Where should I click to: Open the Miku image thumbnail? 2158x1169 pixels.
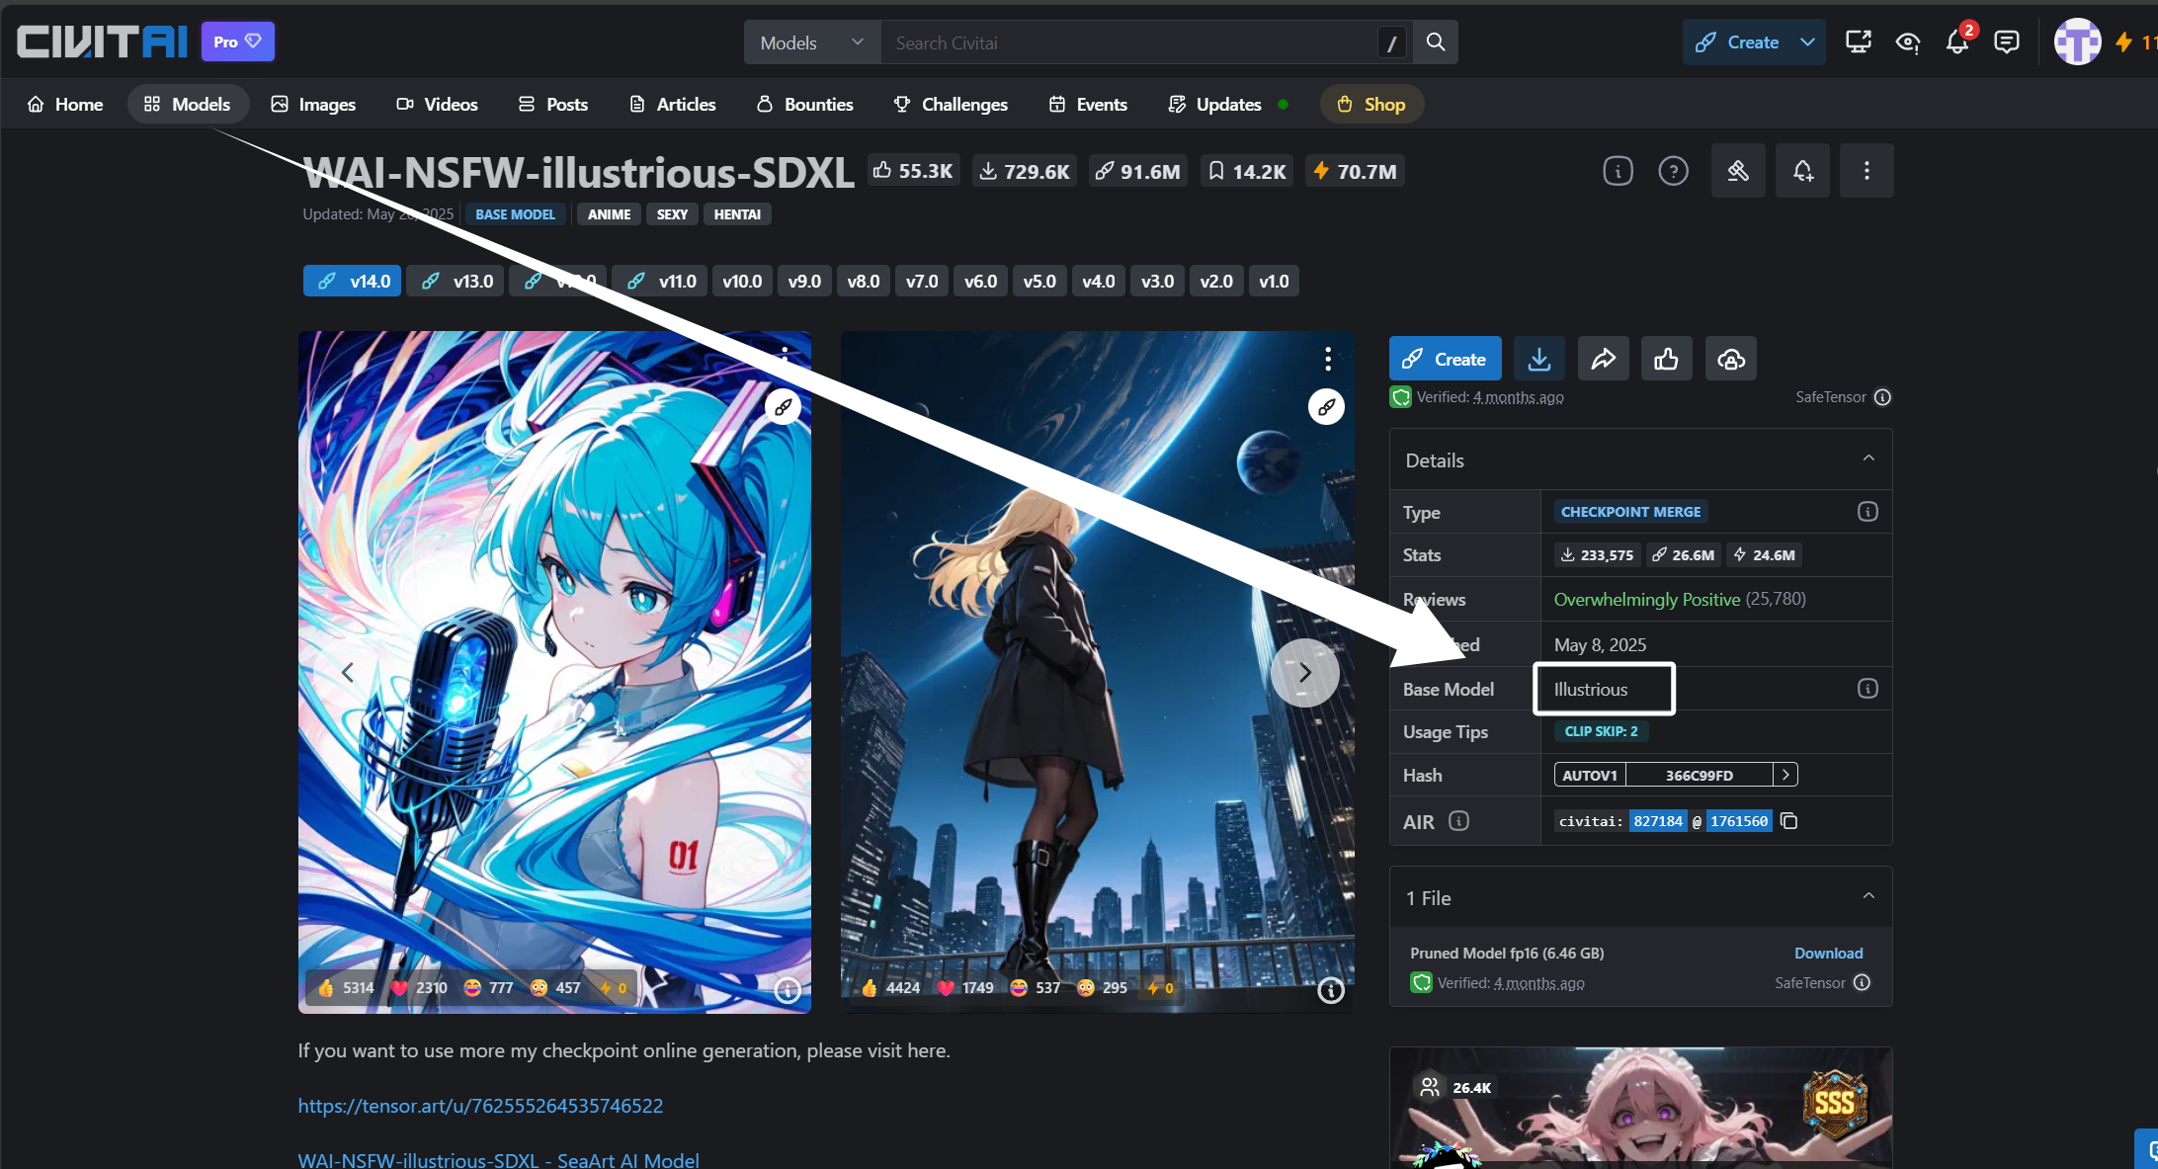click(554, 672)
